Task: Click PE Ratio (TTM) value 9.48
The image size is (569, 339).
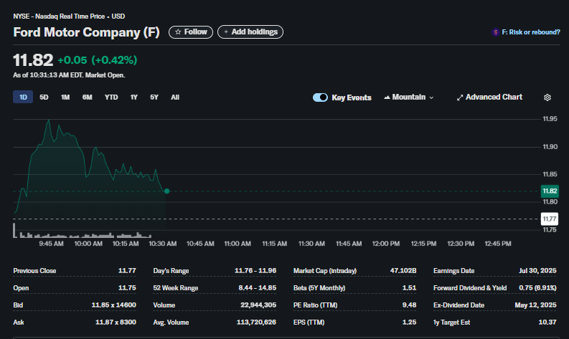Action: (409, 305)
